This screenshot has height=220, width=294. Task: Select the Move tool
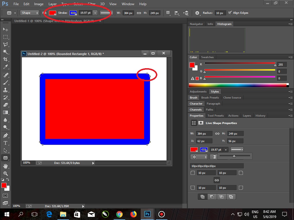tap(5, 29)
